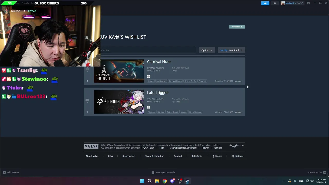Click the Valve logo in footer
This screenshot has height=185, width=329.
pyautogui.click(x=91, y=146)
